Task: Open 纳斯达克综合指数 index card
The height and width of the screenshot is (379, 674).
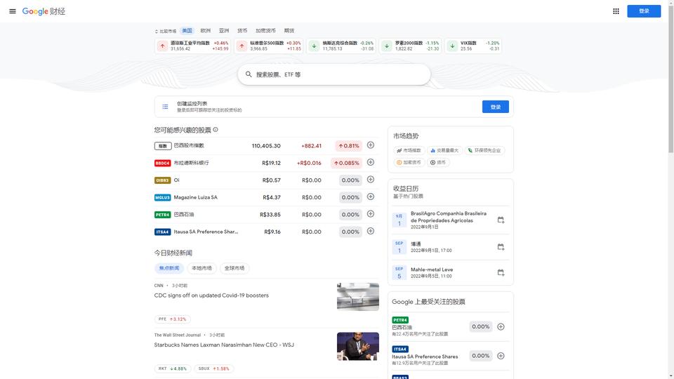Action: click(x=341, y=46)
